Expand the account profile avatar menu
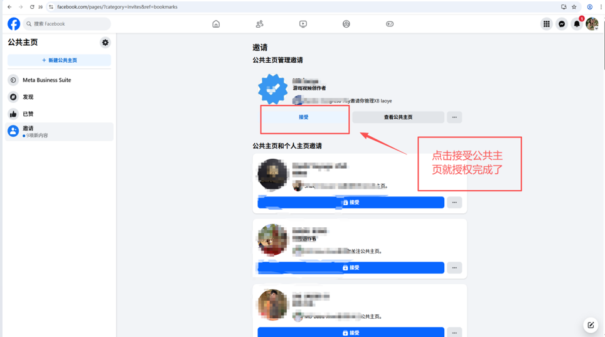The width and height of the screenshot is (605, 337). tap(592, 24)
